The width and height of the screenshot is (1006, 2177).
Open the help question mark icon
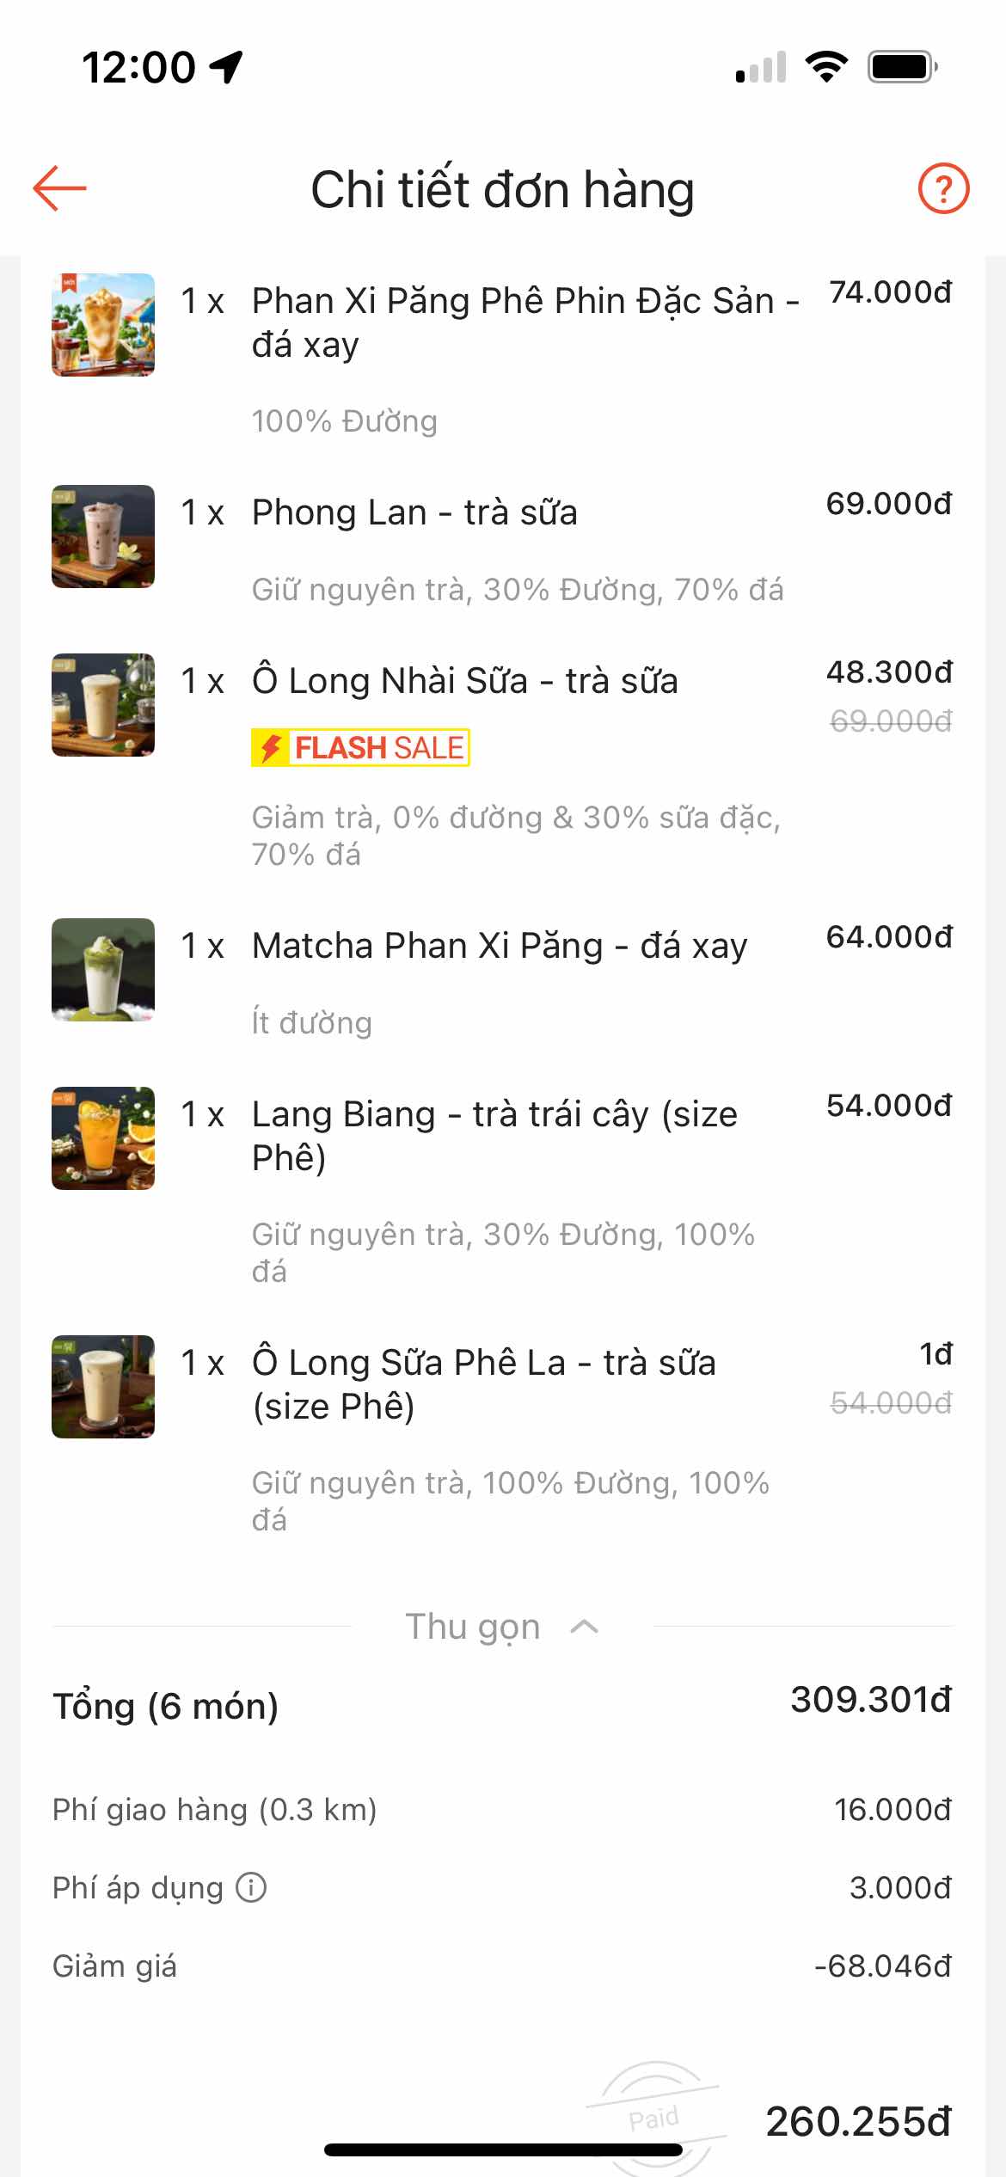[x=943, y=188]
